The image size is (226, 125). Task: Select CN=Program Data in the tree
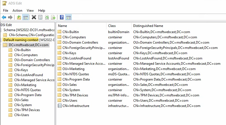tap(28, 95)
